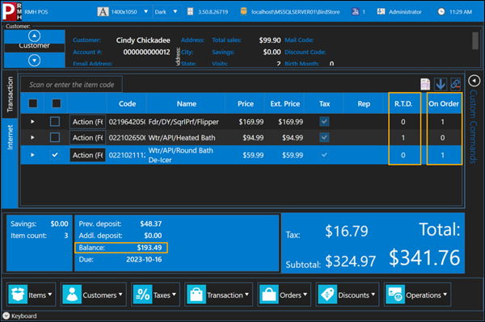Click the receipt notes icon above the grid

click(x=425, y=84)
